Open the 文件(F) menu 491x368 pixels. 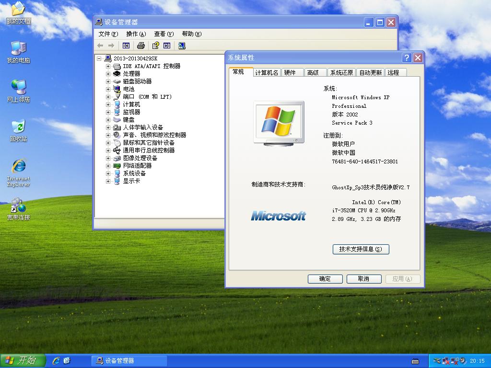tap(108, 34)
